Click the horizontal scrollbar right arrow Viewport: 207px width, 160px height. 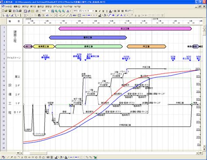click(197, 153)
